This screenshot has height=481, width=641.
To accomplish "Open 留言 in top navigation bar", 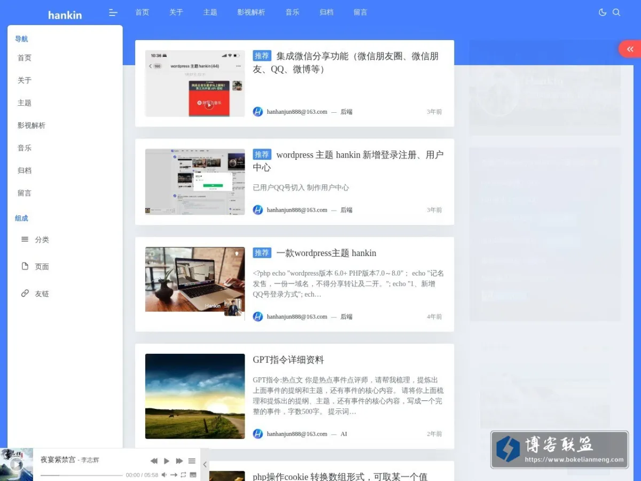I will (361, 12).
